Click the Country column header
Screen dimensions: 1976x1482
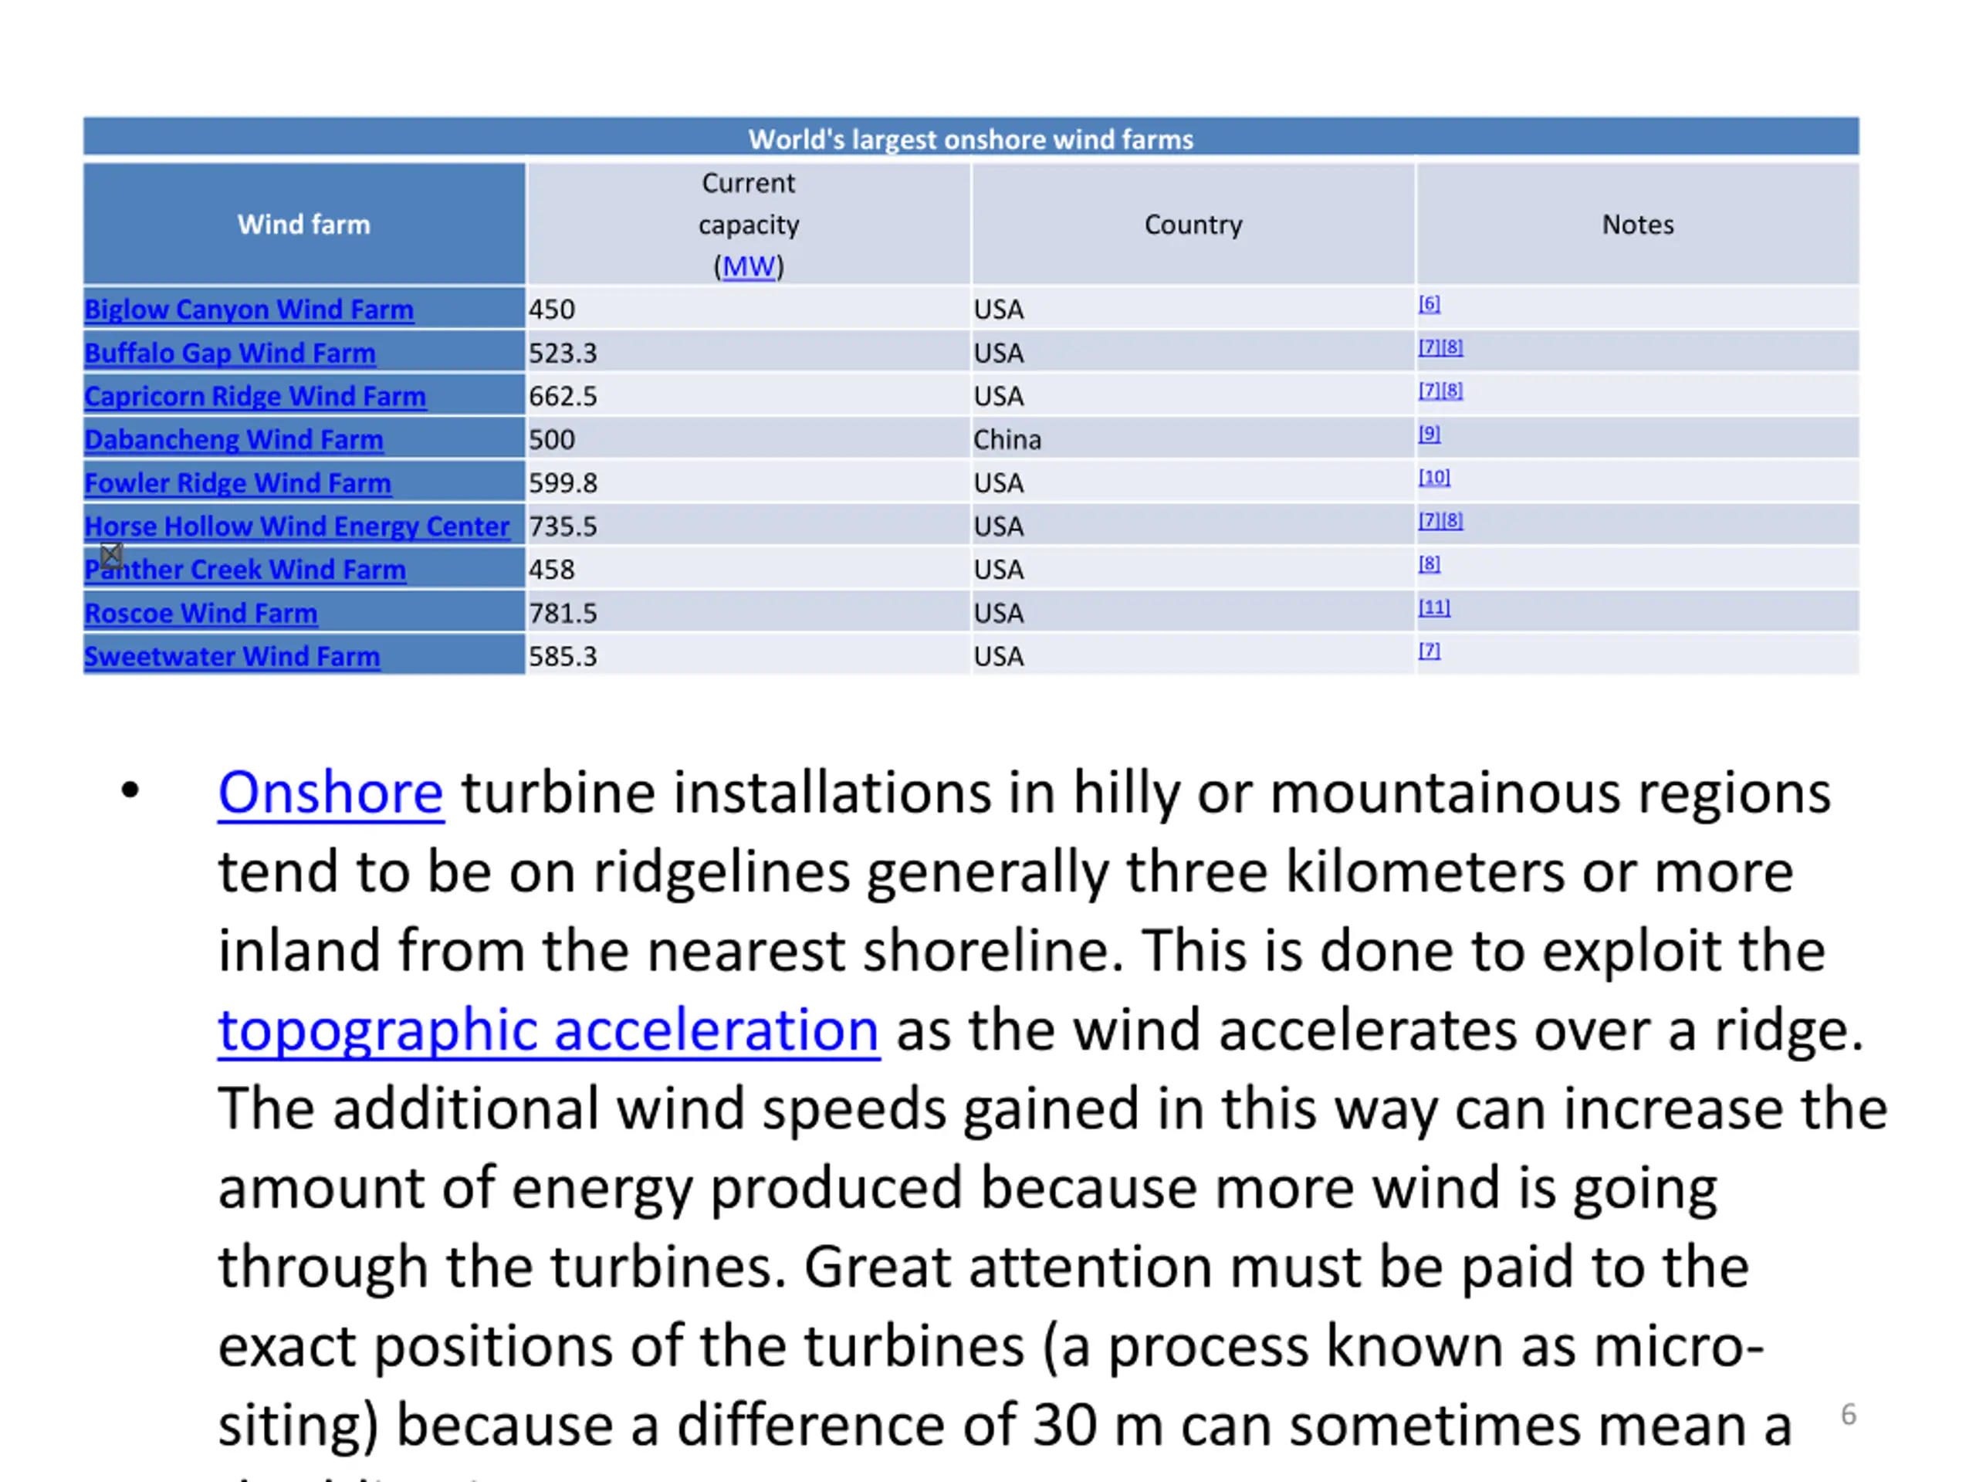[x=1193, y=224]
